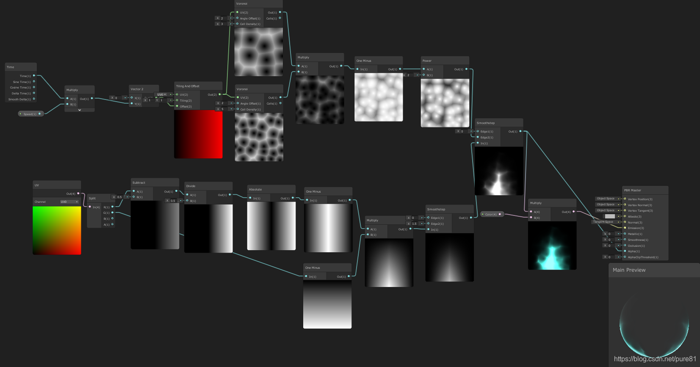The height and width of the screenshot is (367, 700).
Task: Click the Metallic(1) port on PBR Master
Action: (x=625, y=234)
